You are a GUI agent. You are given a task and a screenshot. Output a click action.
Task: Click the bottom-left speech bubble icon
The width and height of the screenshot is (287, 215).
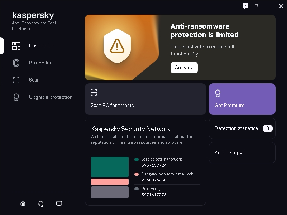pyautogui.click(x=59, y=204)
